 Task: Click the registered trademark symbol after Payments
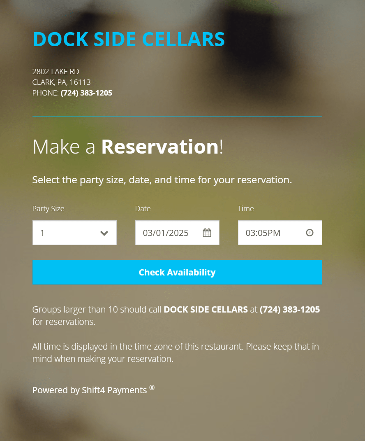(152, 387)
